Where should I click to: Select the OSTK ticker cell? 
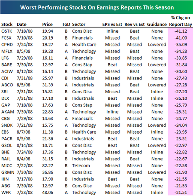click(7, 31)
